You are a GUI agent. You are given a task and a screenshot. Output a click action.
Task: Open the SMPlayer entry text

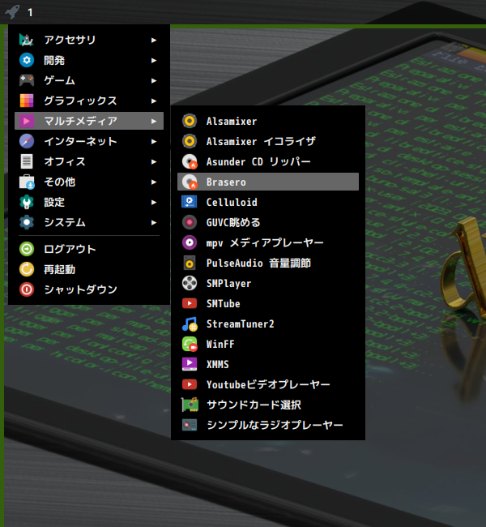(228, 283)
